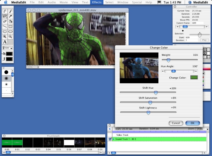
Task: Select the Zoom Out magnifier tool
Action: pyautogui.click(x=10, y=37)
